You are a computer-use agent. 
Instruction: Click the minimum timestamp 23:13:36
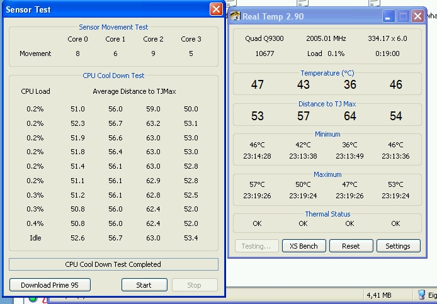(x=395, y=156)
